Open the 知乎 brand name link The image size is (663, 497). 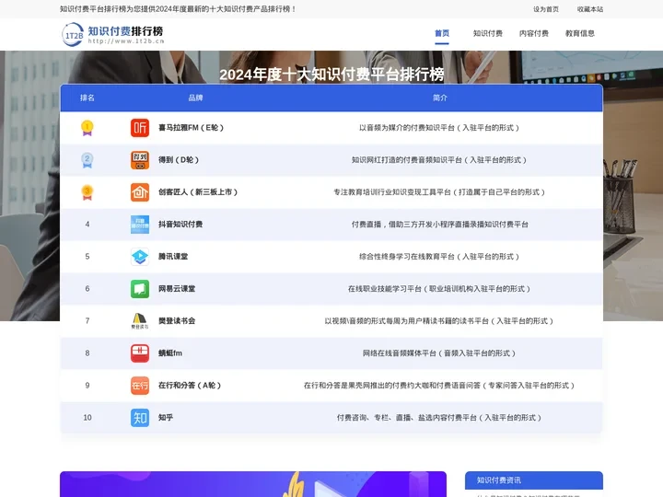pos(166,418)
